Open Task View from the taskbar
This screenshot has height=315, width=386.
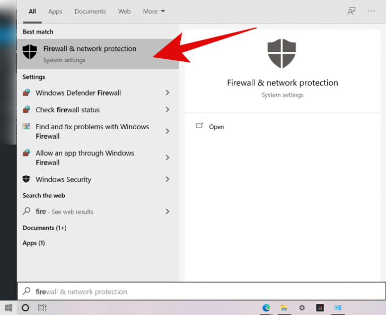(x=42, y=308)
